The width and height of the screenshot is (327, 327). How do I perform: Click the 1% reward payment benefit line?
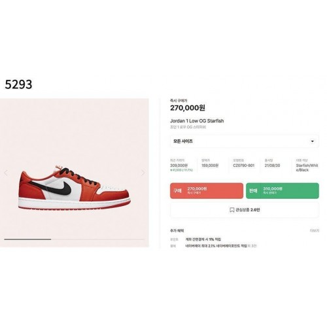(203, 239)
